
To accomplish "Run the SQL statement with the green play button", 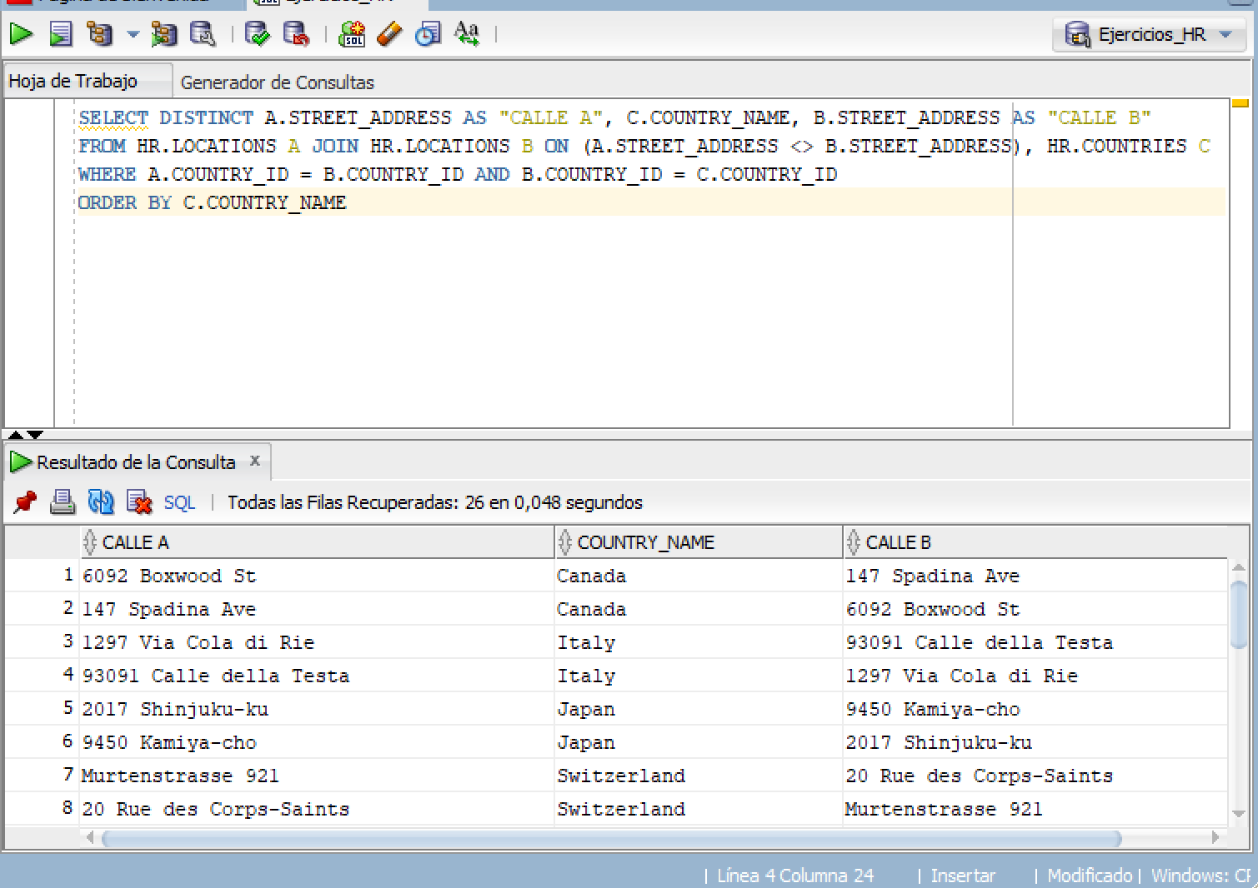I will [x=21, y=34].
